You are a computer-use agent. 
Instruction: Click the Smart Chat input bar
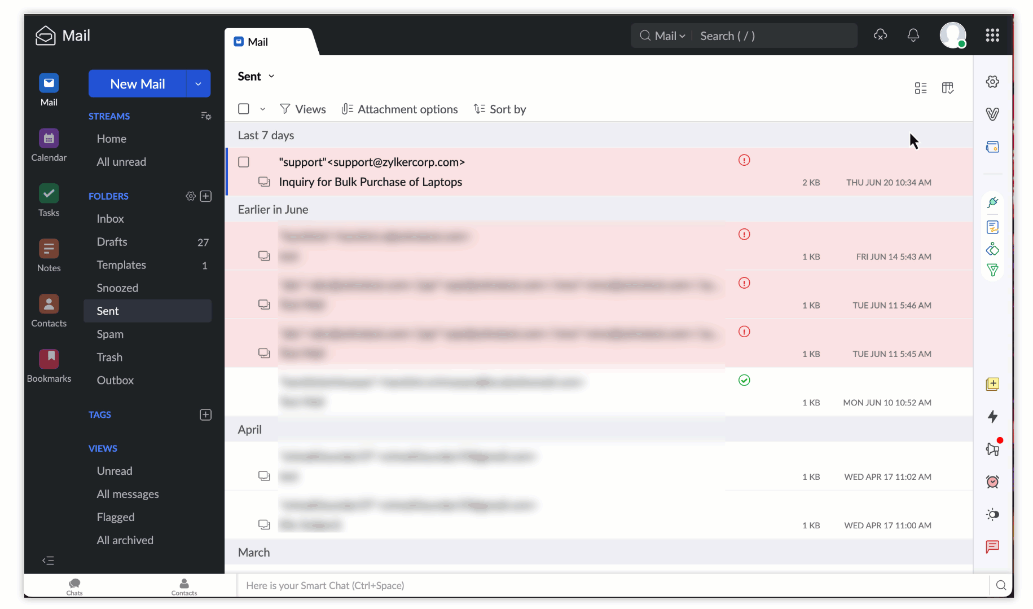(x=613, y=585)
